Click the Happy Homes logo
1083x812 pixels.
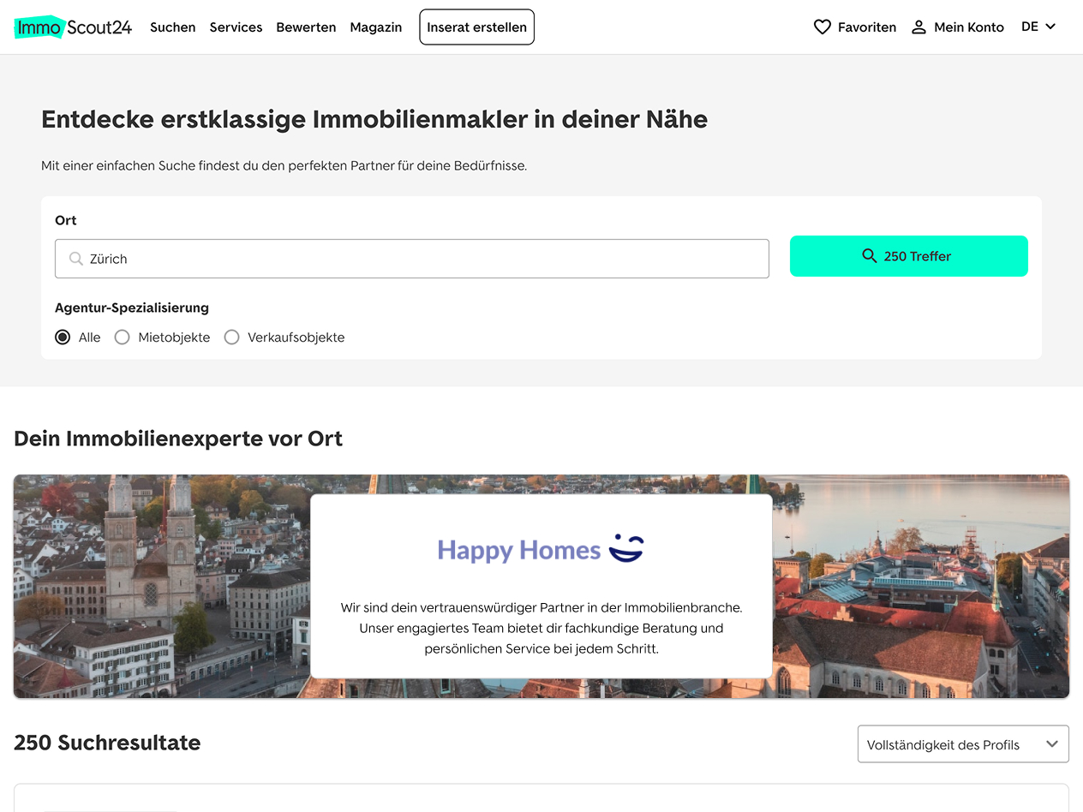(541, 549)
